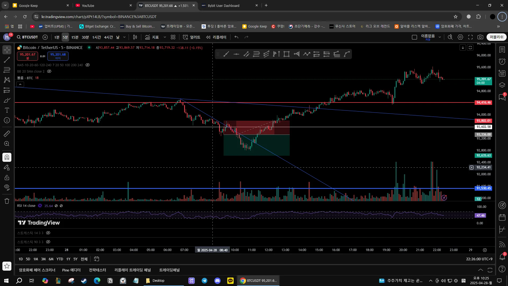Viewport: 508px width, 286px height.
Task: Open the layout grid selector
Action: pyautogui.click(x=173, y=37)
